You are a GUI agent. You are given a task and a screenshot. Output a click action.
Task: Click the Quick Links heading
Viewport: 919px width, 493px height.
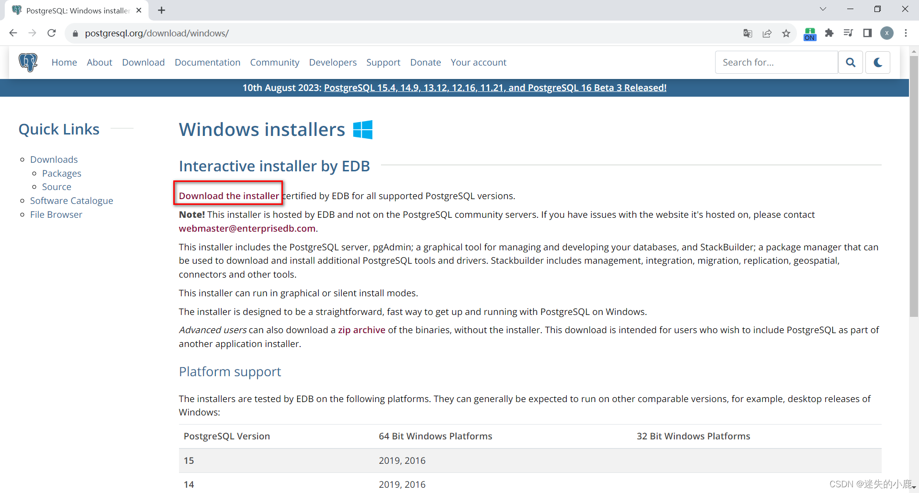[x=59, y=129]
